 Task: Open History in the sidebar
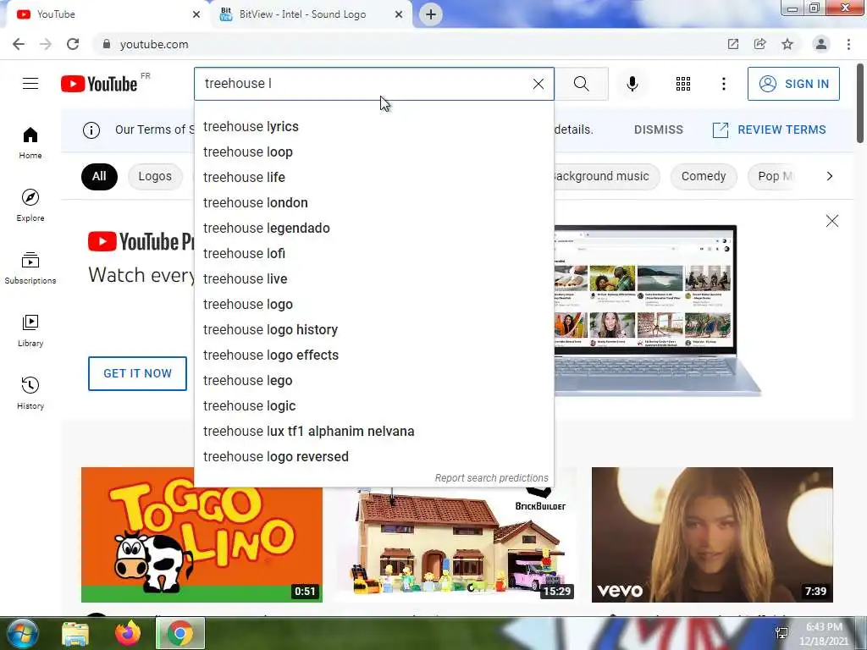30,393
